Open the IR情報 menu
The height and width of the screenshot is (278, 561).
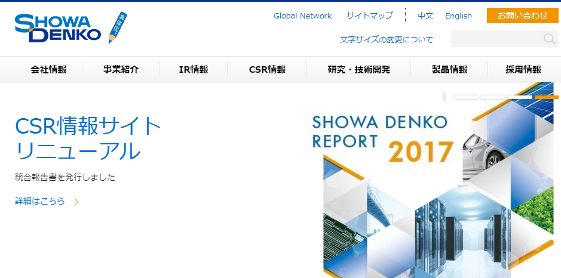pos(194,69)
